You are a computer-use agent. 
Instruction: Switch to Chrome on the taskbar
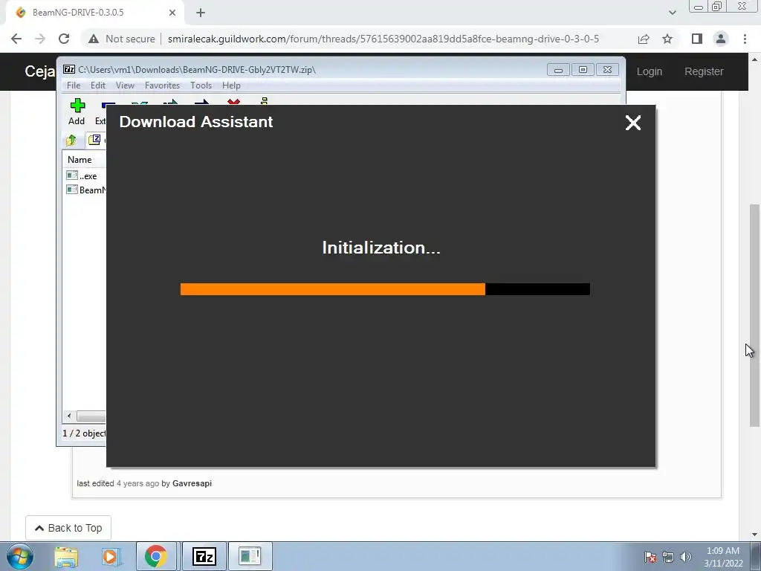156,556
